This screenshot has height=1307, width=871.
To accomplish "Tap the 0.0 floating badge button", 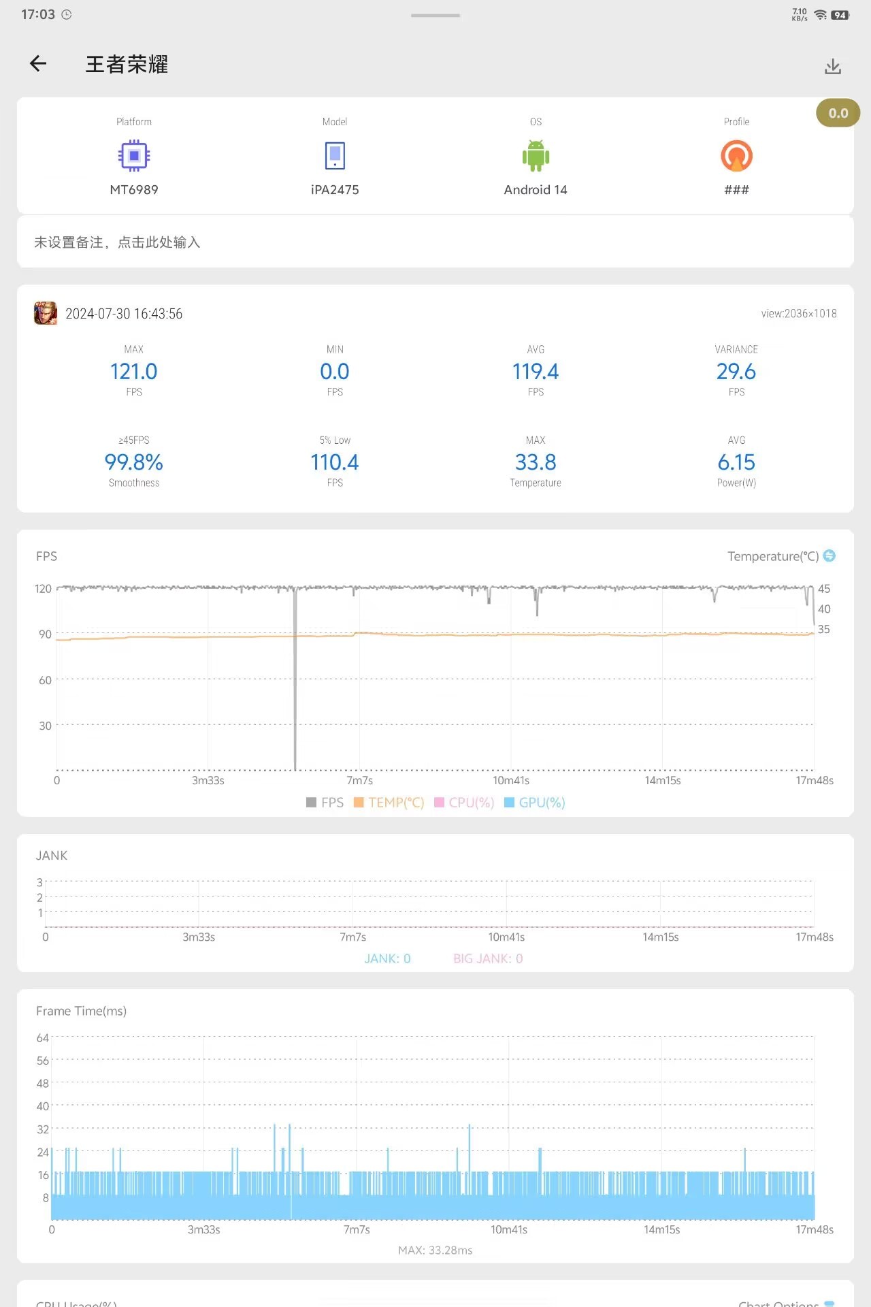I will click(x=838, y=113).
